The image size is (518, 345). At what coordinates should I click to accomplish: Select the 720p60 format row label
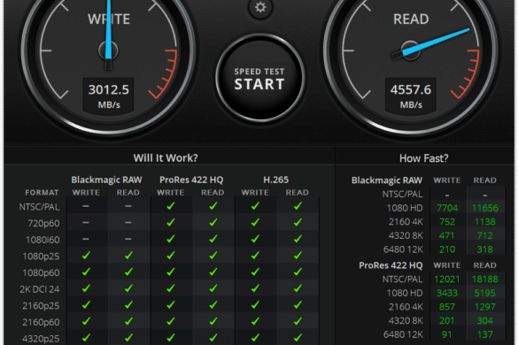pyautogui.click(x=43, y=224)
